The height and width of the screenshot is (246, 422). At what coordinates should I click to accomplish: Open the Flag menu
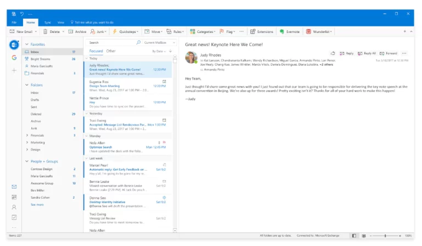(227, 31)
